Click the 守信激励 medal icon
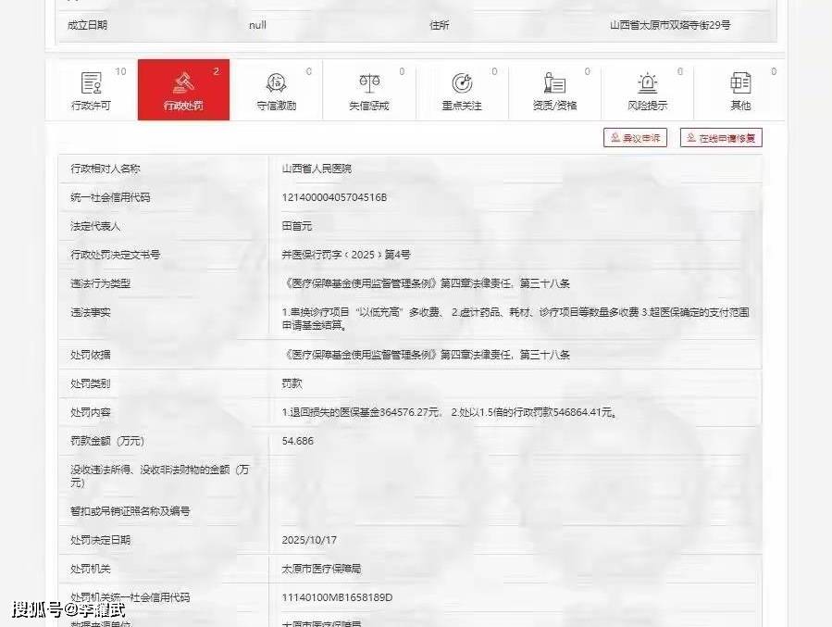 (276, 83)
